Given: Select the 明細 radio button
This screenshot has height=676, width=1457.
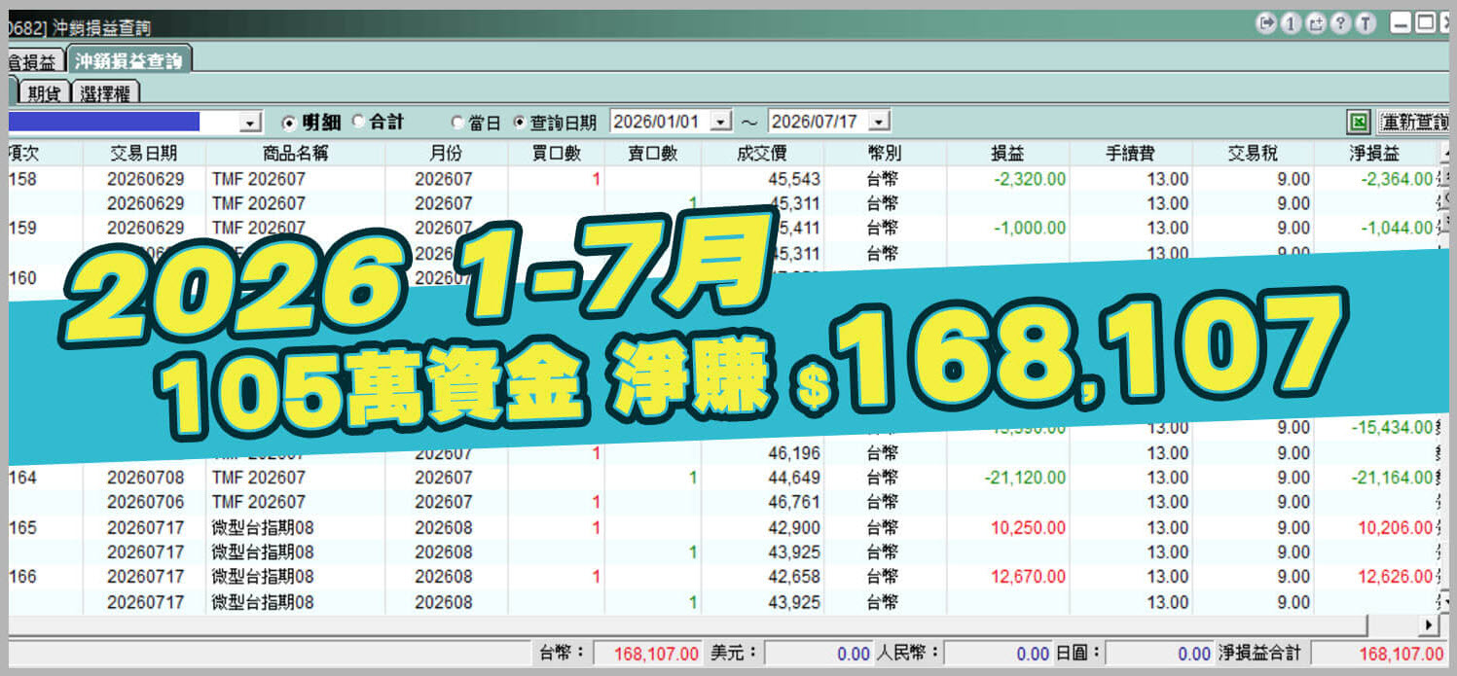Looking at the screenshot, I should coord(288,123).
